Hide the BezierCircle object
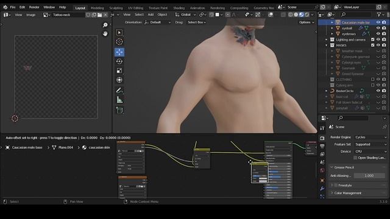The image size is (390, 219). (378, 91)
